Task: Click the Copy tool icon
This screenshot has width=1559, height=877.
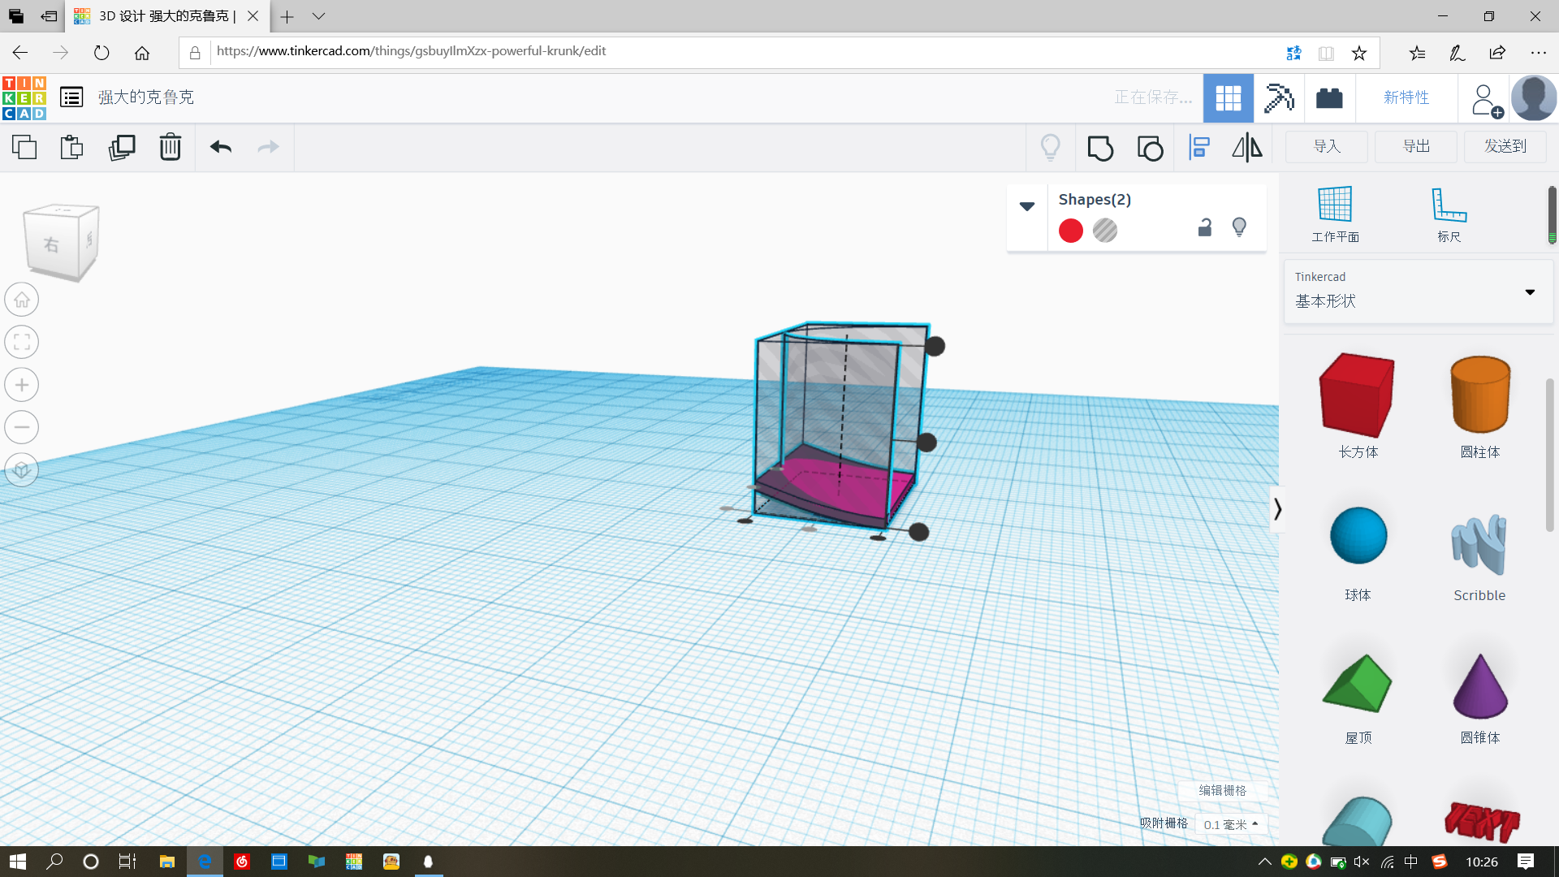Action: (24, 147)
